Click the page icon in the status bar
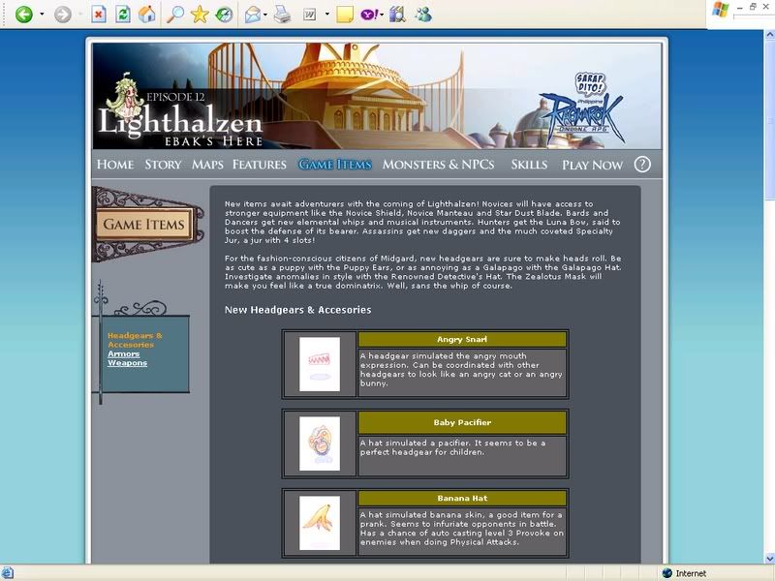 7,573
